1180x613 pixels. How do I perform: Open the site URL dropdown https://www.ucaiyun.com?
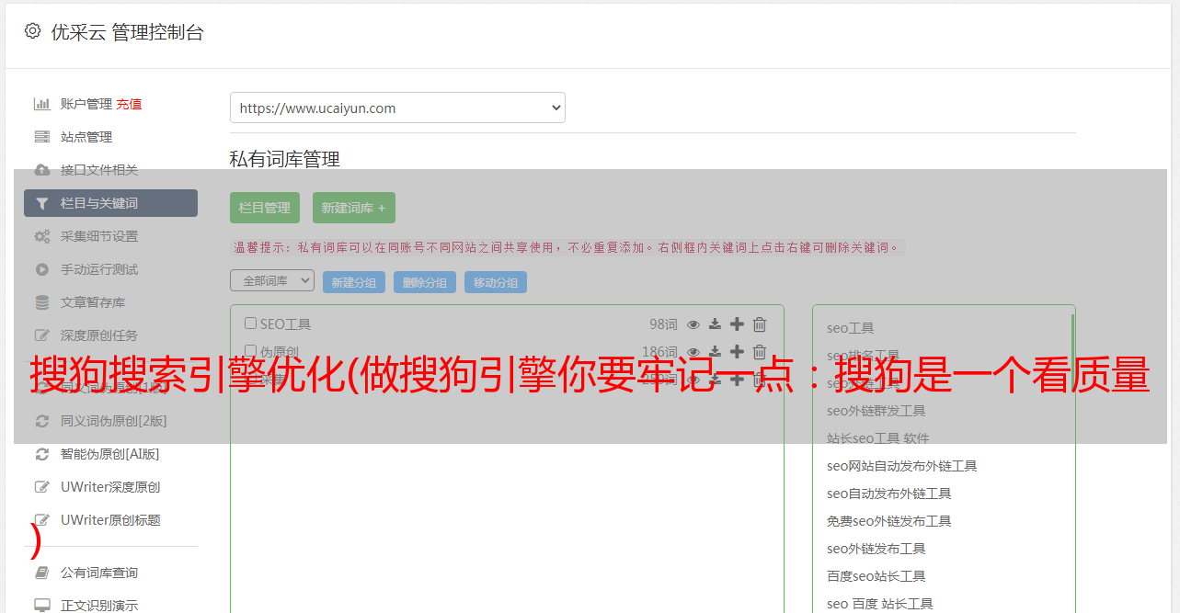(x=397, y=108)
